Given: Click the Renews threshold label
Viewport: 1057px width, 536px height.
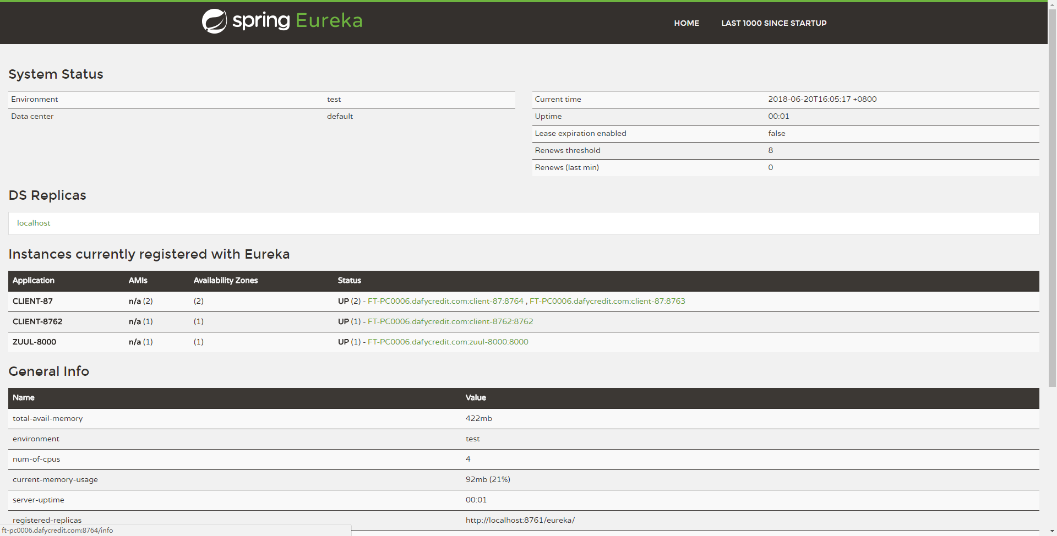Looking at the screenshot, I should (x=568, y=150).
